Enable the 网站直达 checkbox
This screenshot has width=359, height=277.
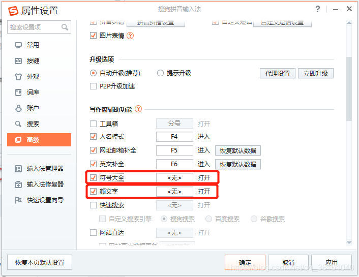click(x=93, y=233)
